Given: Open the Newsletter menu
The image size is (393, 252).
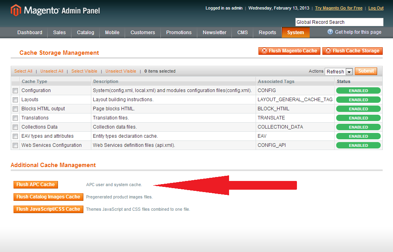Looking at the screenshot, I should (214, 33).
